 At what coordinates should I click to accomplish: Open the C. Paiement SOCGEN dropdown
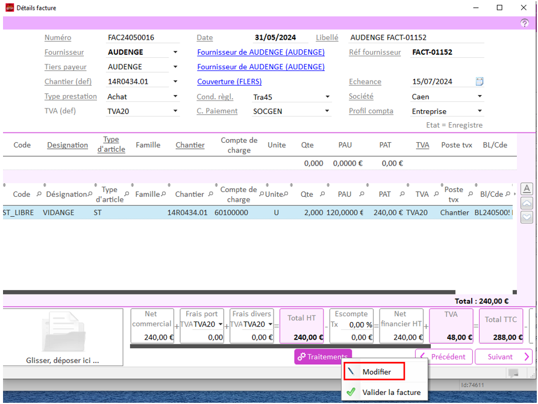pyautogui.click(x=328, y=111)
